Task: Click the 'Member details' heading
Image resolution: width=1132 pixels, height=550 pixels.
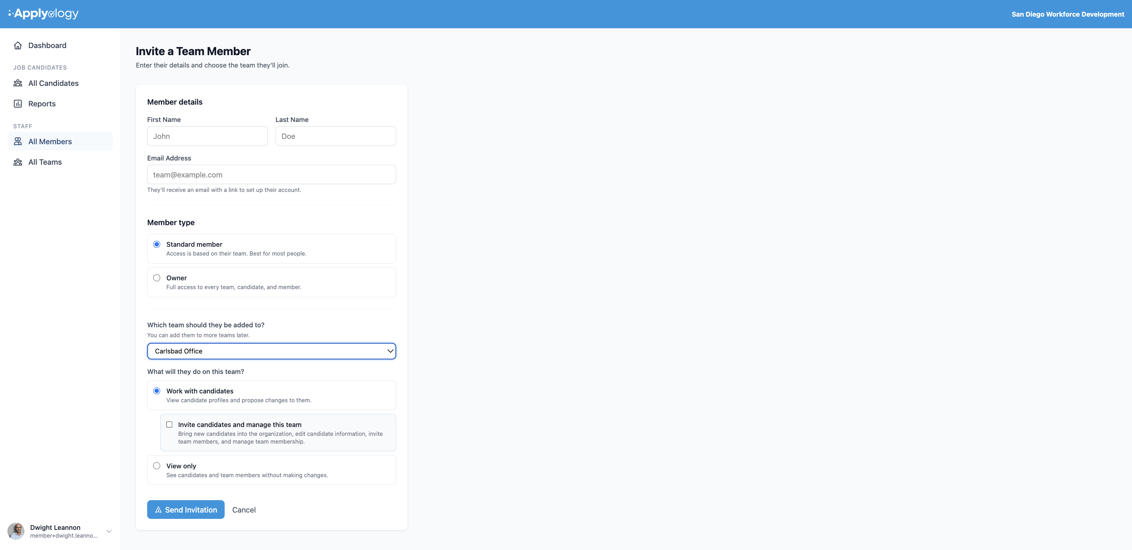Action: click(175, 102)
